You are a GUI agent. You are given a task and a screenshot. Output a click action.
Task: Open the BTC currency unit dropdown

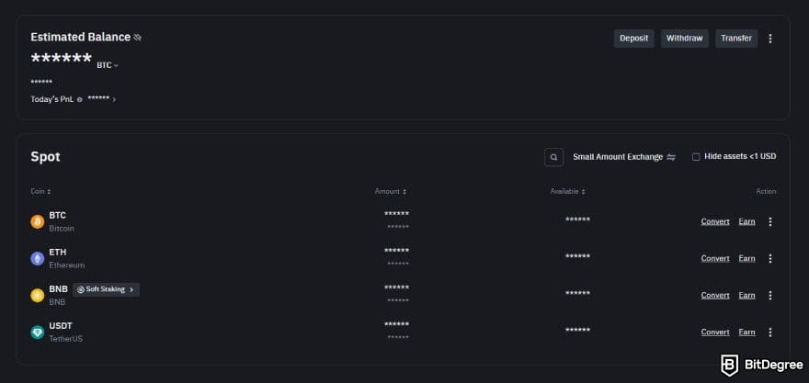coord(108,65)
